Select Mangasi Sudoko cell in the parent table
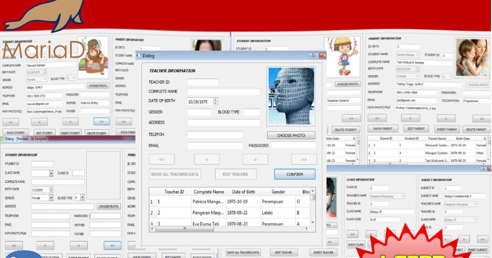 [x=436, y=153]
